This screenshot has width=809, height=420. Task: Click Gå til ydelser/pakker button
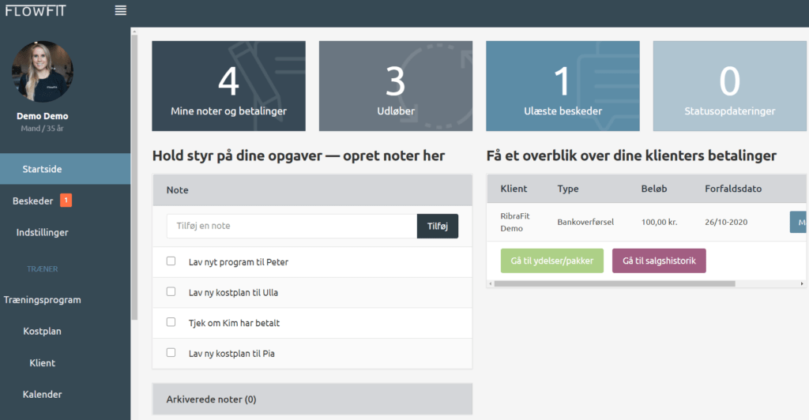[551, 261]
